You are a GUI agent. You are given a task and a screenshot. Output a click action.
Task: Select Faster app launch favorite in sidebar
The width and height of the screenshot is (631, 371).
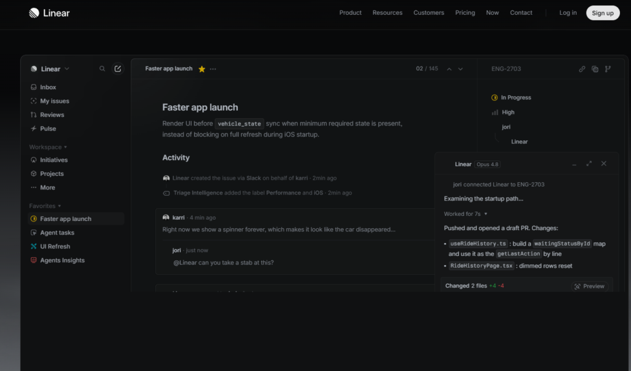76,218
